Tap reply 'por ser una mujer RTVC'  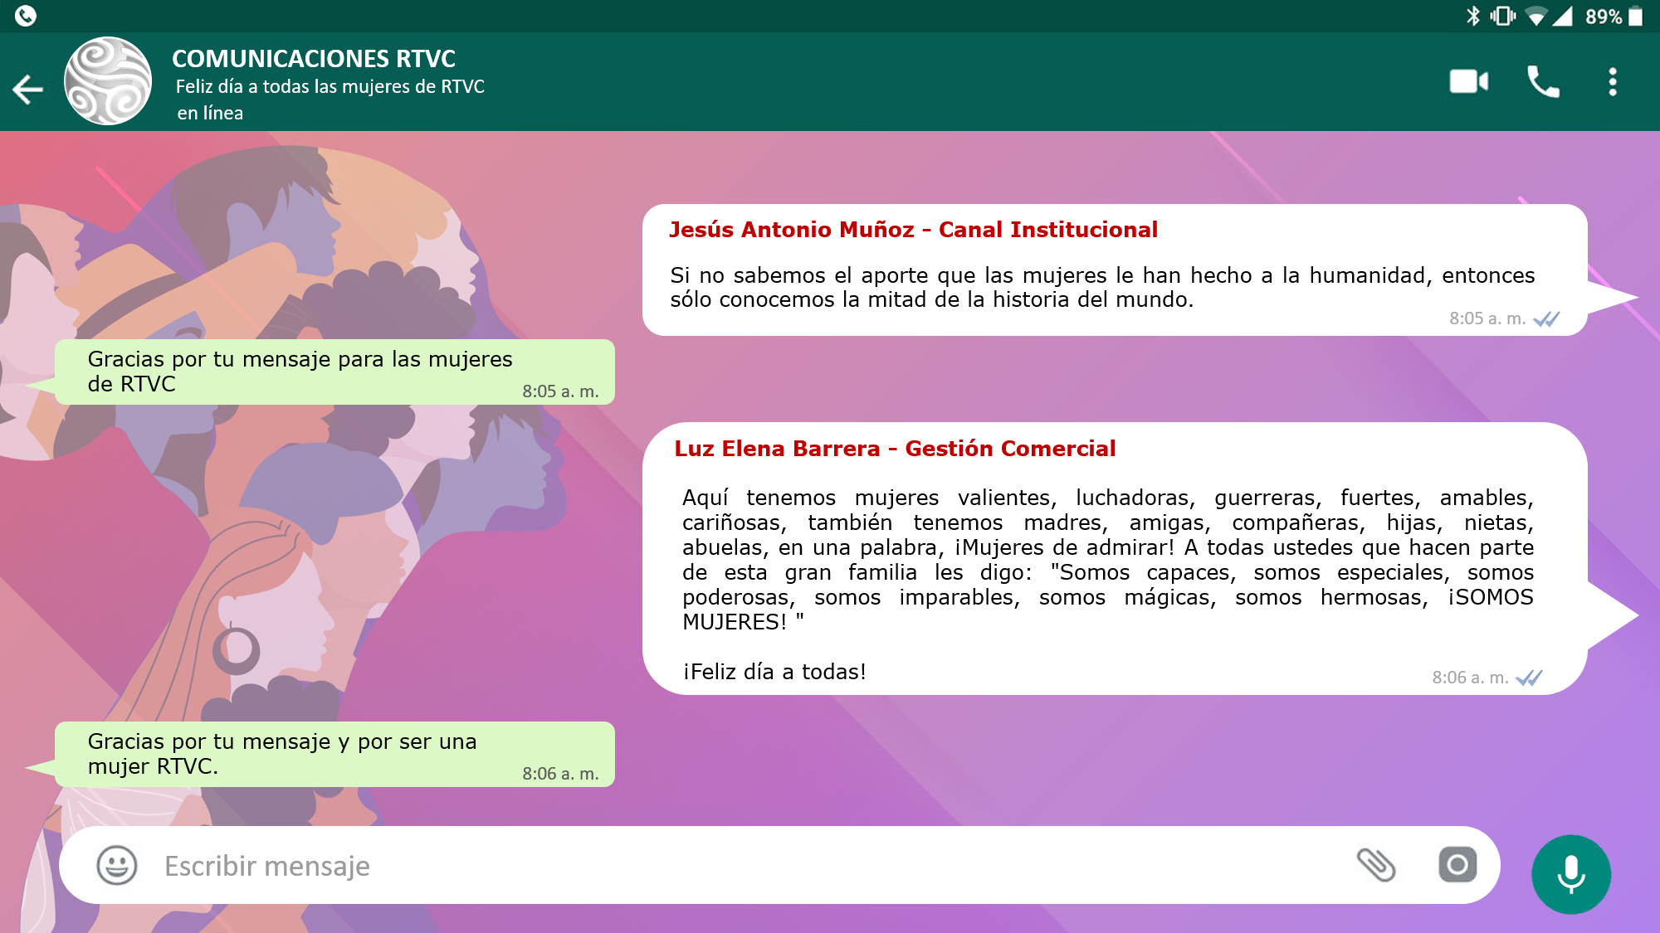[282, 753]
